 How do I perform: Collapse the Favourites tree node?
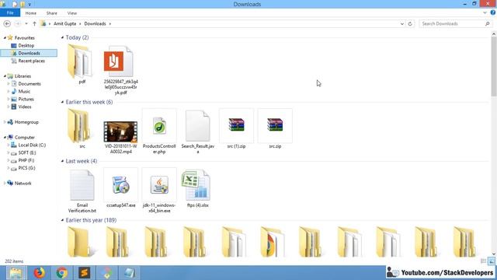coord(5,38)
